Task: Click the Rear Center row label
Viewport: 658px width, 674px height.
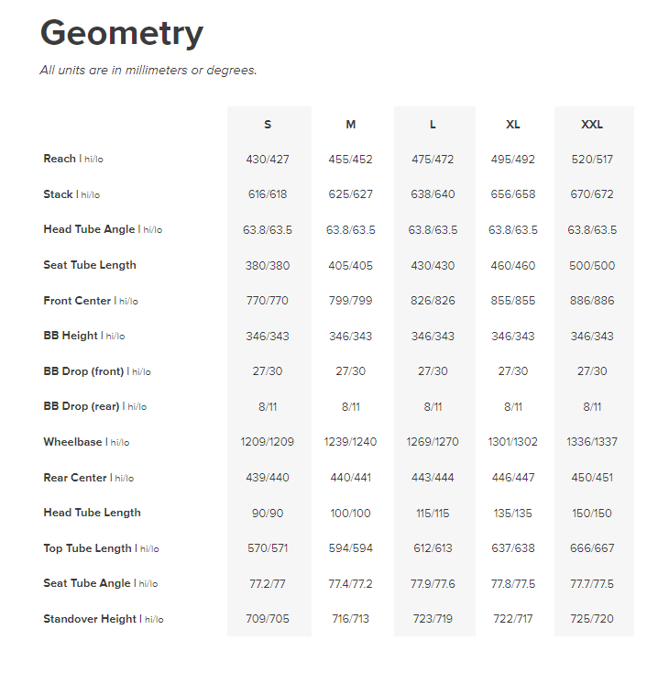Action: (x=75, y=478)
